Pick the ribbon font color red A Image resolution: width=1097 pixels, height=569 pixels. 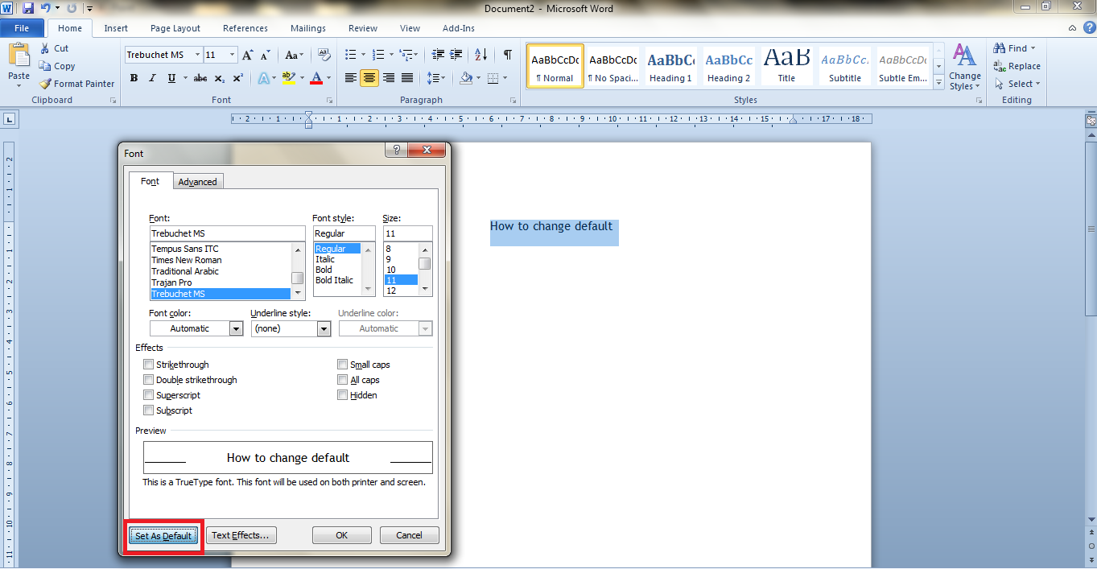pyautogui.click(x=315, y=78)
